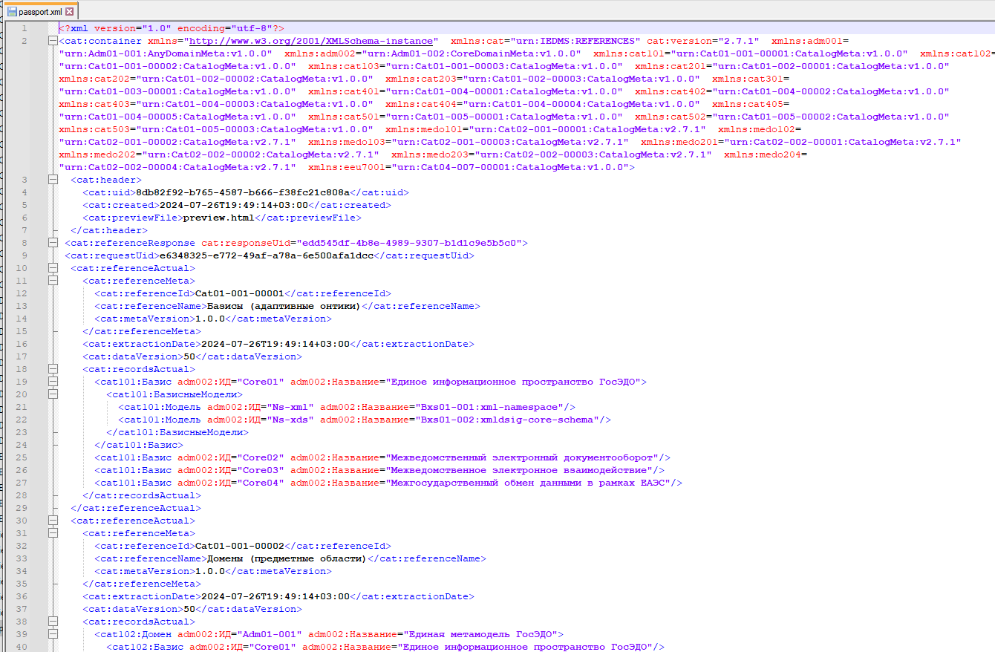Fold the cat:referenceResponse block on line 8
Screen dimensions: 995x652
52,243
